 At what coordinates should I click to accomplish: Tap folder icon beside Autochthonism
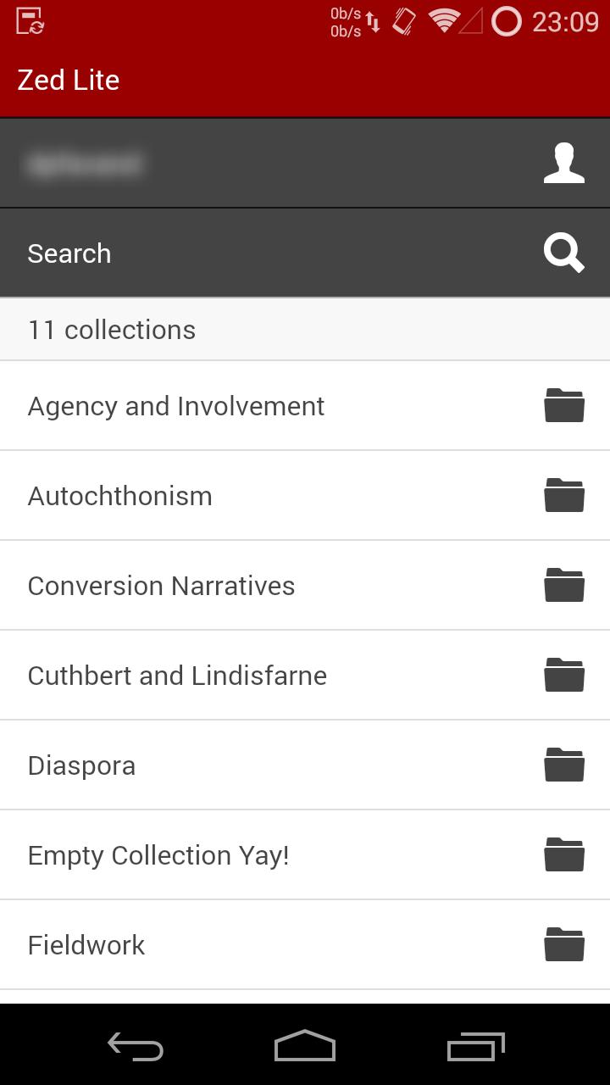click(x=564, y=496)
